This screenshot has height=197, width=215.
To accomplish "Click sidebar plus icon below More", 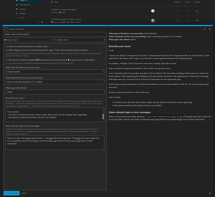I will [x=38, y=22].
